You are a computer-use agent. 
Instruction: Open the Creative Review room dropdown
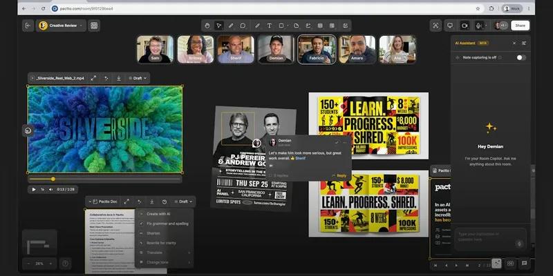coord(61,26)
